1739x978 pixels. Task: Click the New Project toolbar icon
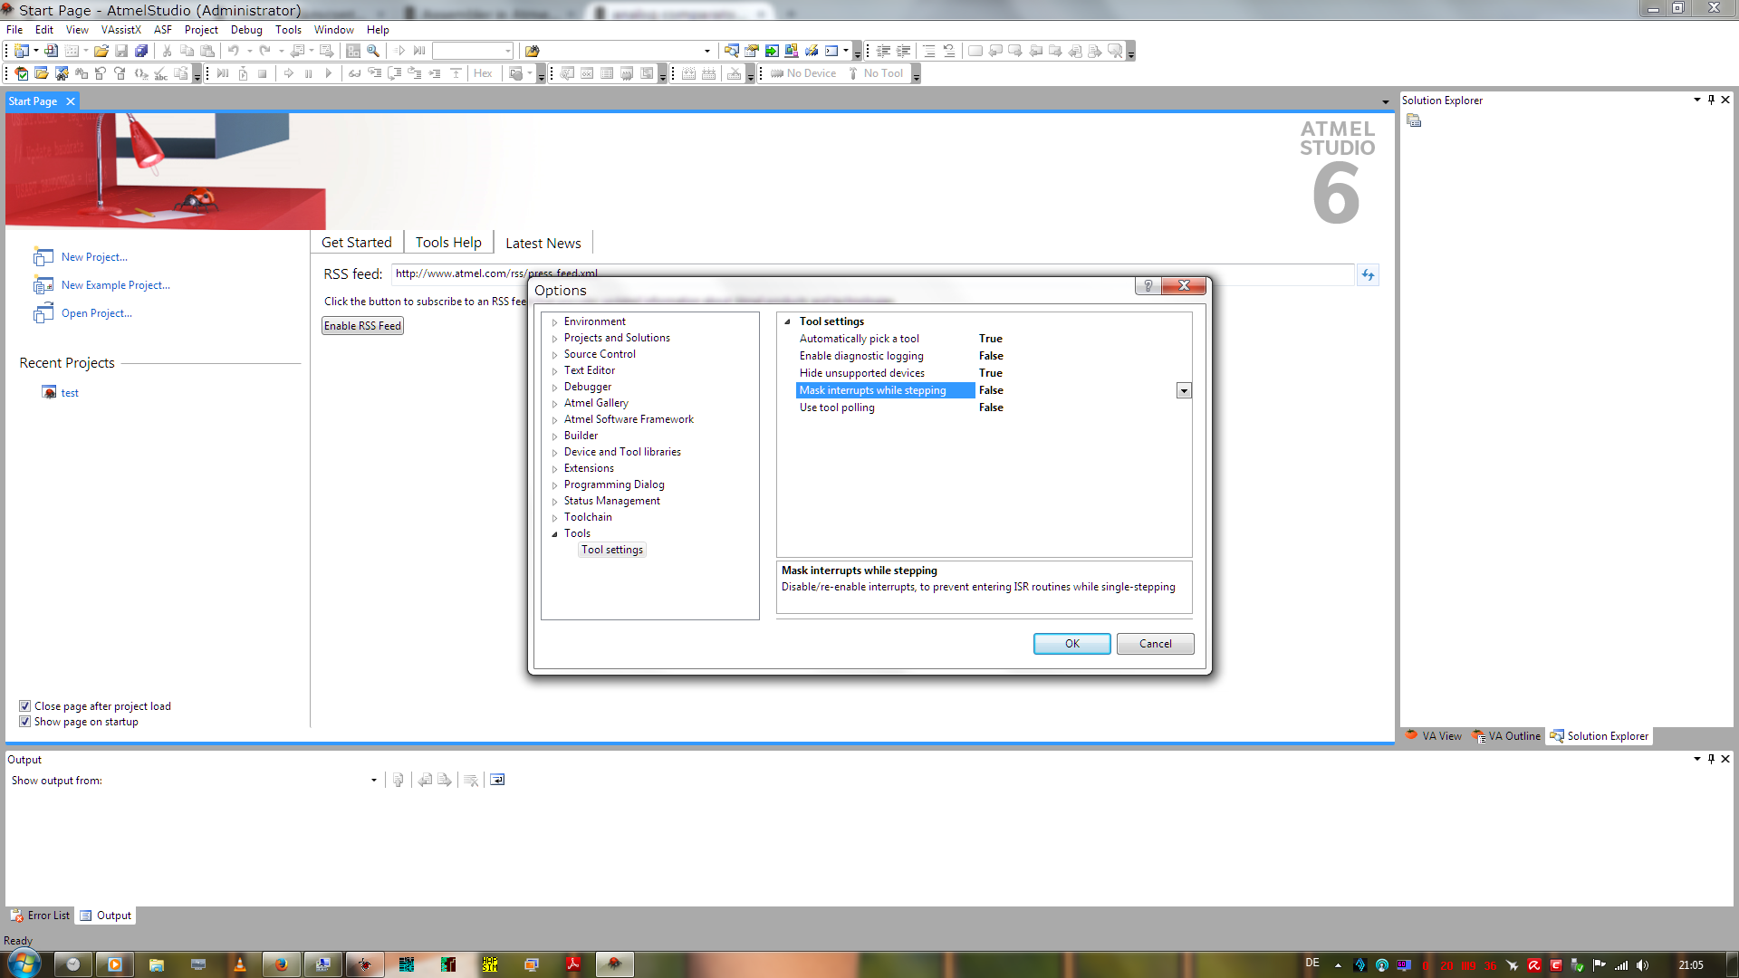(x=21, y=51)
